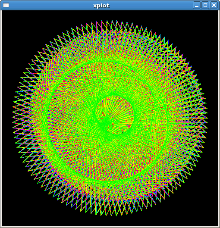Click the topmost spike tip of the pattern
Viewport: 220px width, 228px height.
coord(107,20)
